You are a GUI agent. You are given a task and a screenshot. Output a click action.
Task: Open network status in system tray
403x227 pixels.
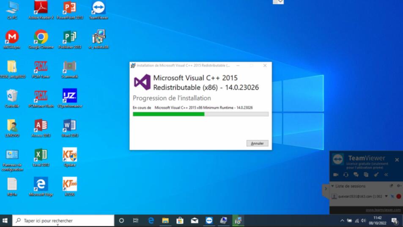(x=357, y=221)
